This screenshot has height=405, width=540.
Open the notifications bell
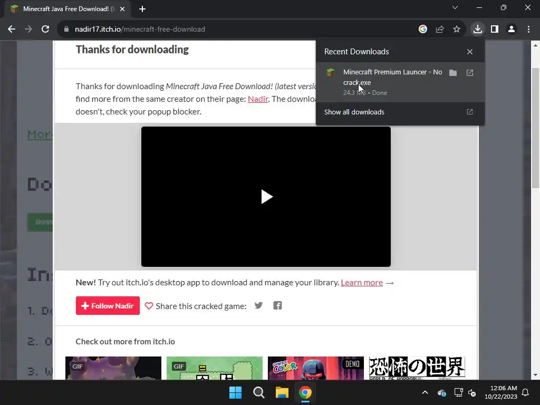pyautogui.click(x=526, y=392)
